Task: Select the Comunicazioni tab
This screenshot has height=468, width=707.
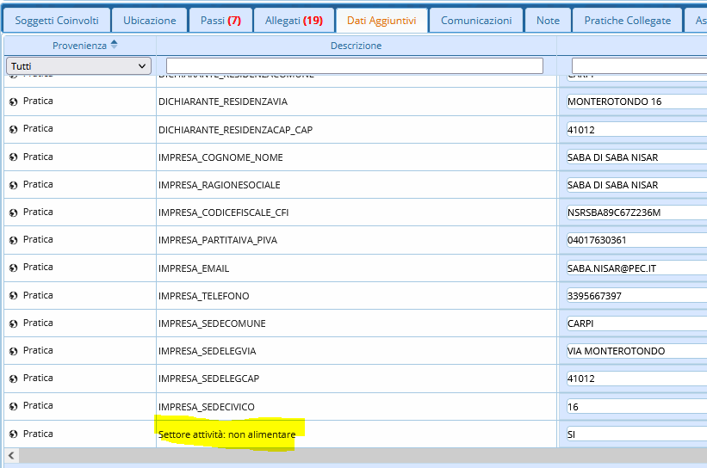Action: (476, 21)
